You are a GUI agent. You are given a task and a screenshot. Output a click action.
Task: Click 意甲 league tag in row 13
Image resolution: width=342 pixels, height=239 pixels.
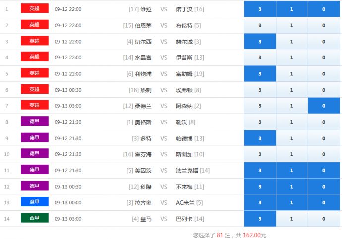point(35,202)
